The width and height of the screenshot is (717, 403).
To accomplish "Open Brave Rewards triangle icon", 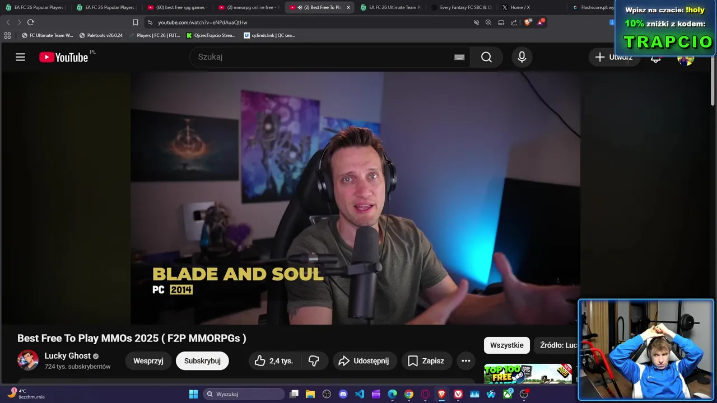I will tap(541, 22).
